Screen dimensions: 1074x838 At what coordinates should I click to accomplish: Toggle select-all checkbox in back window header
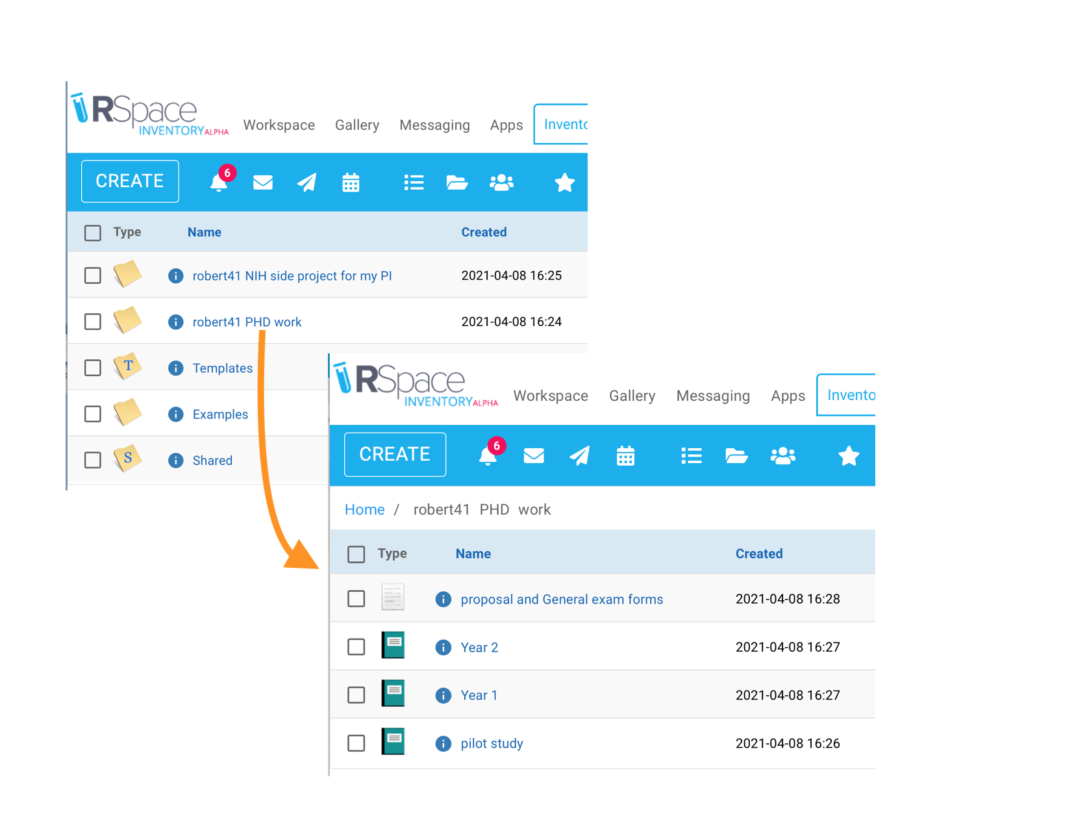coord(93,233)
